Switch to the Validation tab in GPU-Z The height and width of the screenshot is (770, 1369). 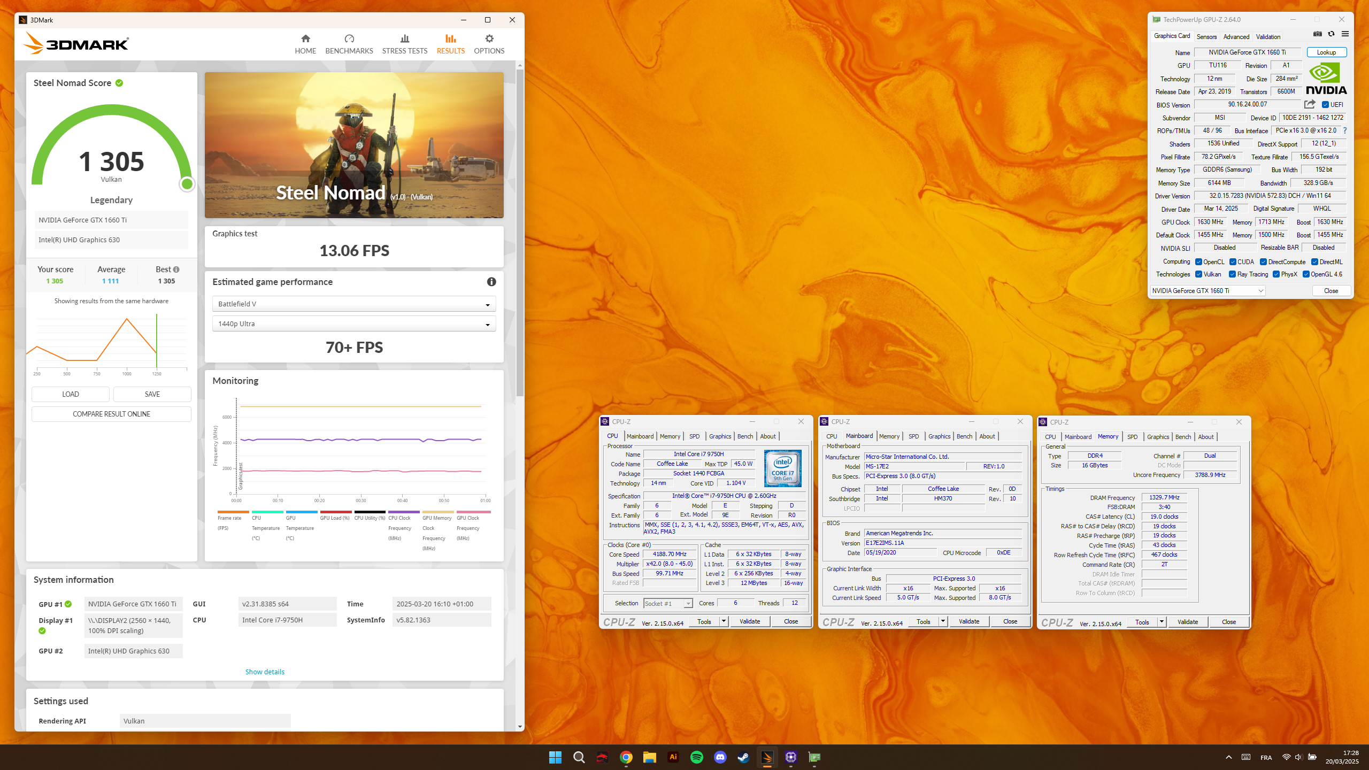[x=1268, y=37]
